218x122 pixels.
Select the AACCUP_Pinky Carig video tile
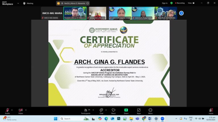(x=143, y=13)
